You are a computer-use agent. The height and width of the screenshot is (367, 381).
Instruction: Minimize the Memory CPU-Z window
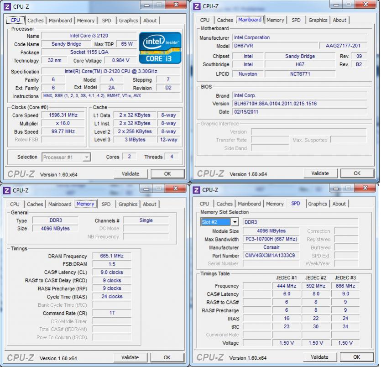pos(146,189)
